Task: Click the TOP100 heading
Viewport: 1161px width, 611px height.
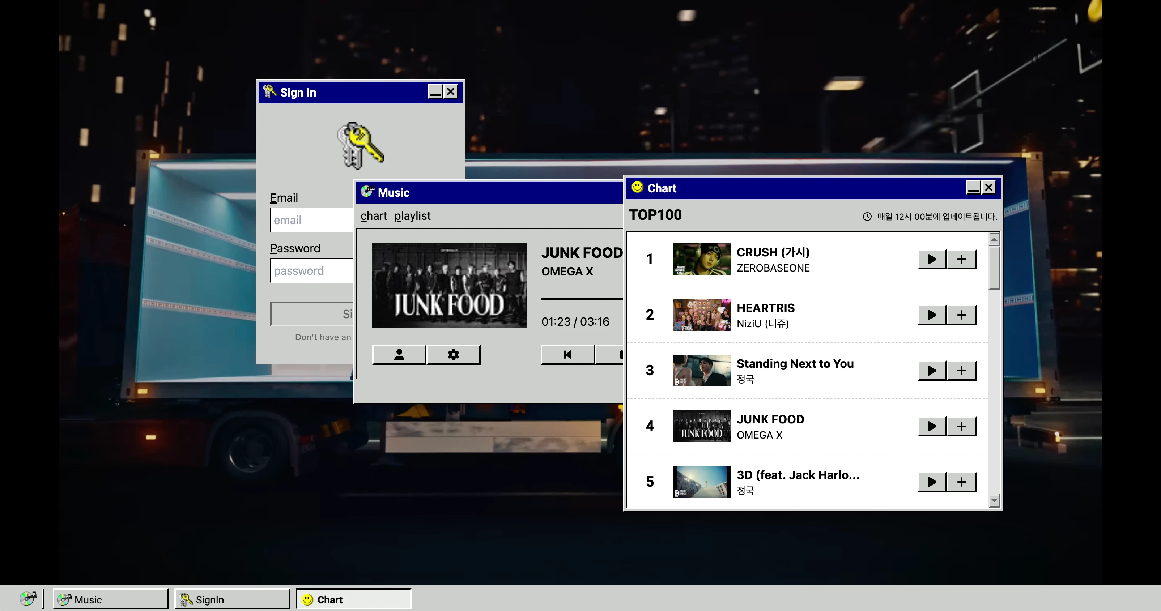Action: 655,215
